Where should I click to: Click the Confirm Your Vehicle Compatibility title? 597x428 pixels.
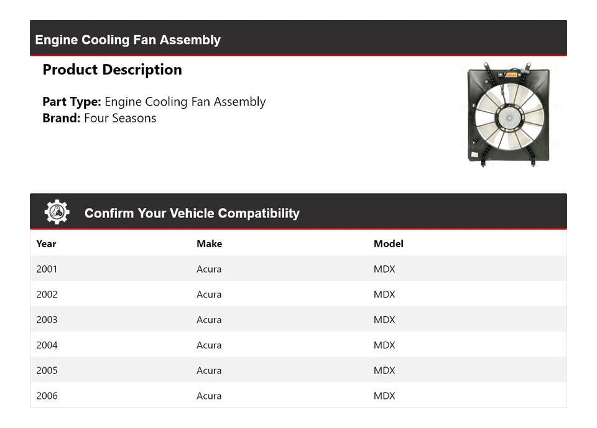tap(192, 213)
